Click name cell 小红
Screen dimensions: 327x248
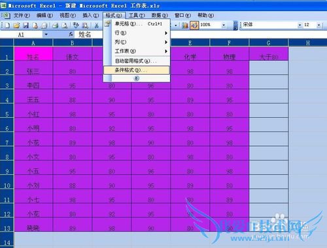point(33,111)
